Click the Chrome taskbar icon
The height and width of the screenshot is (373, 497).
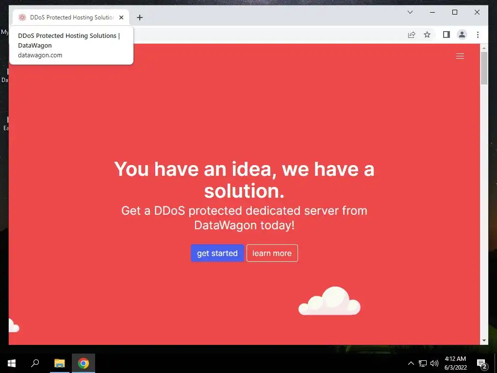coord(83,363)
